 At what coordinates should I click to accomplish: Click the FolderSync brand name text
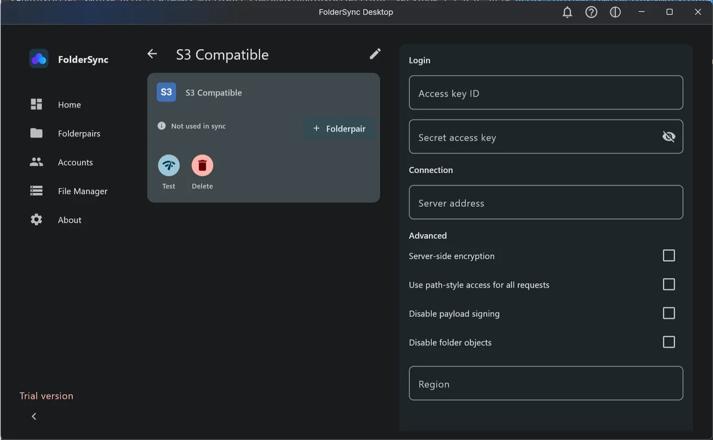(x=83, y=59)
